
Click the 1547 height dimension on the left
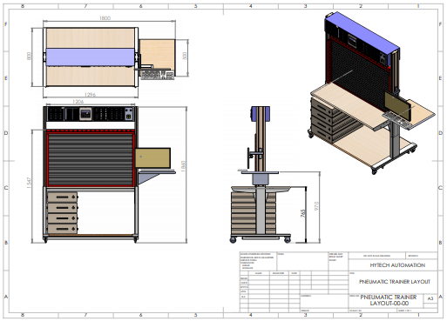tap(29, 183)
